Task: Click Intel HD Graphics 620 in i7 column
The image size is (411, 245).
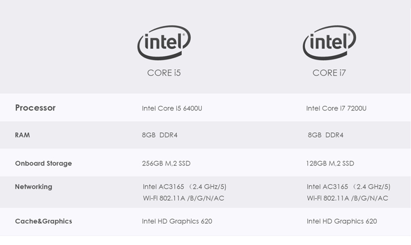Action: click(342, 221)
